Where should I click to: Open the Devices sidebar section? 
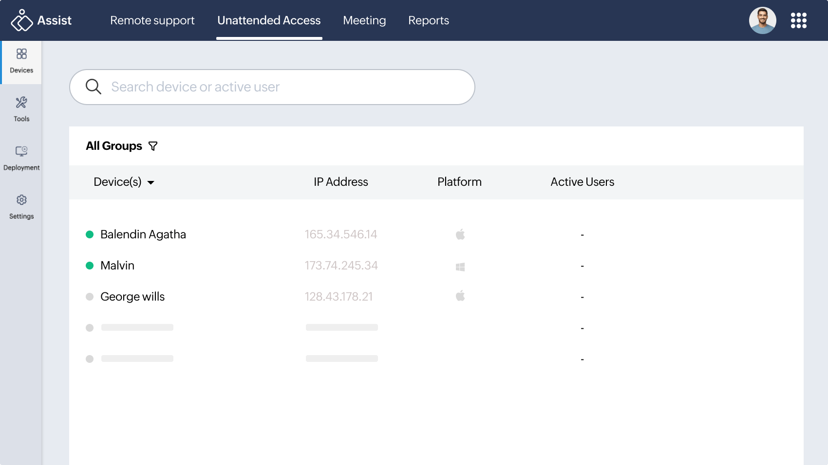[x=21, y=61]
